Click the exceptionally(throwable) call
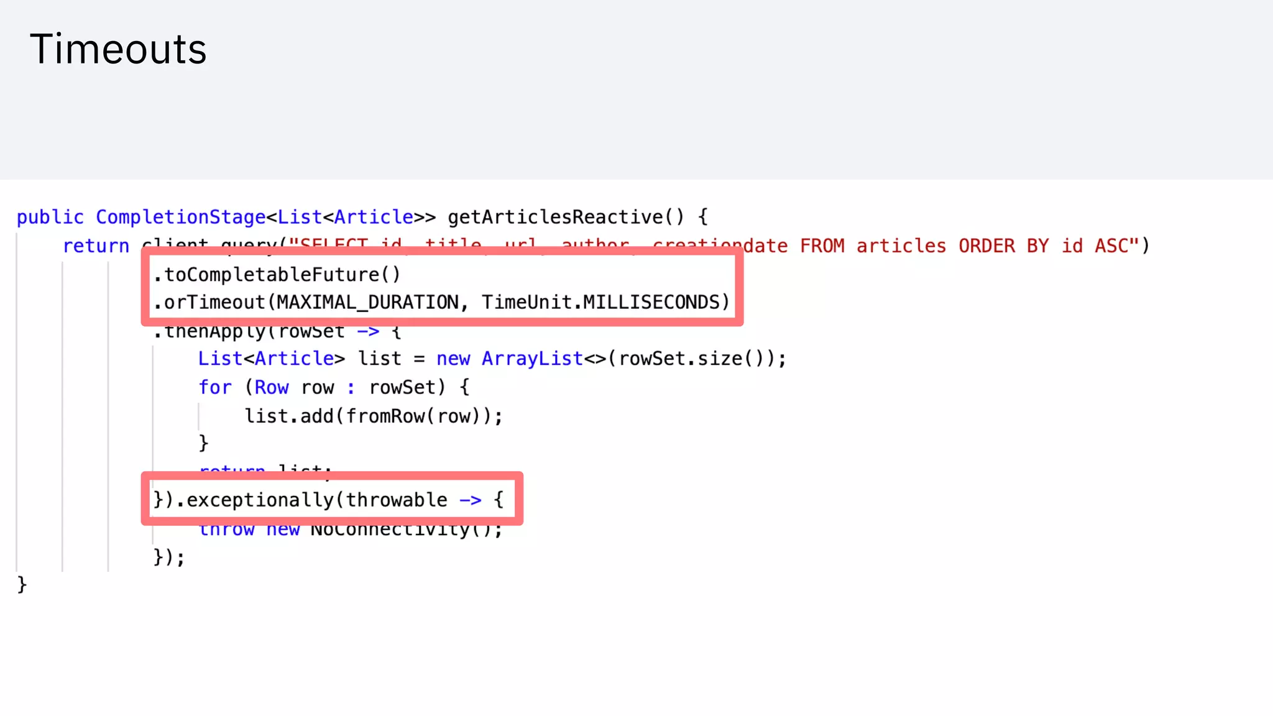1273x716 pixels. pos(316,500)
